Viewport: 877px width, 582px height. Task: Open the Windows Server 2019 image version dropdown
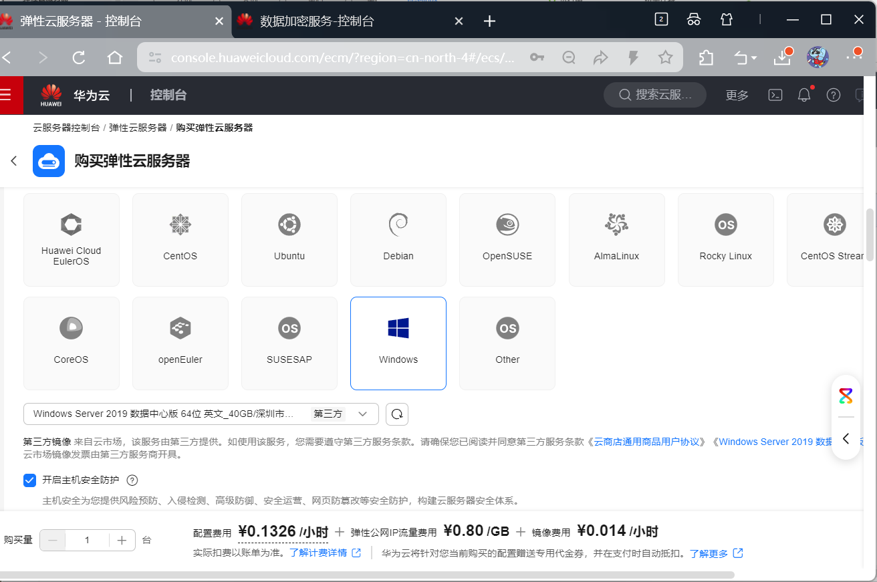tap(201, 414)
